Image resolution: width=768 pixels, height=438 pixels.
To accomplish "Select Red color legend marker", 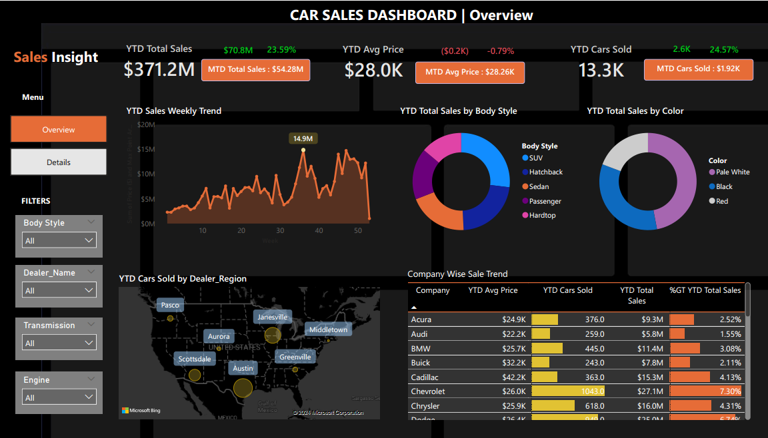I will click(712, 201).
